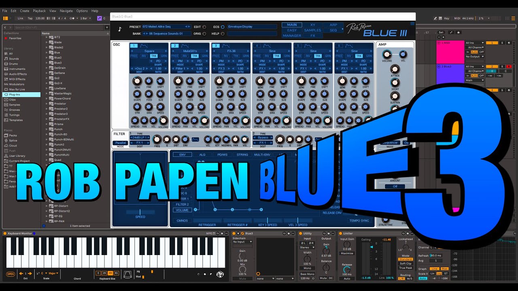Toggle the ECS radio button in Blue III
The width and height of the screenshot is (518, 291).
pos(223,27)
